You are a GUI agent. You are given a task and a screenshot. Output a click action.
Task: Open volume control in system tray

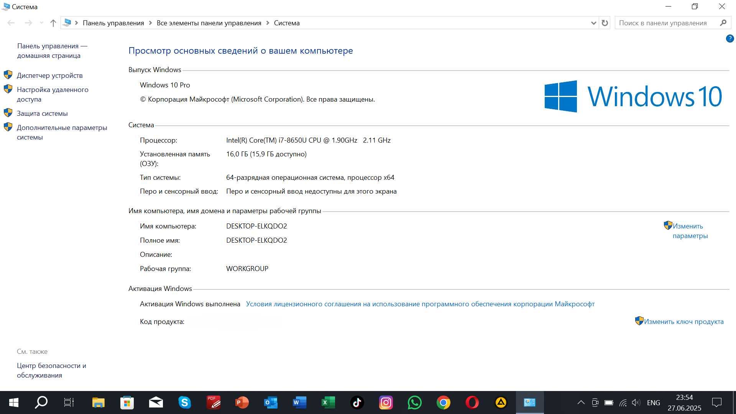pyautogui.click(x=636, y=402)
